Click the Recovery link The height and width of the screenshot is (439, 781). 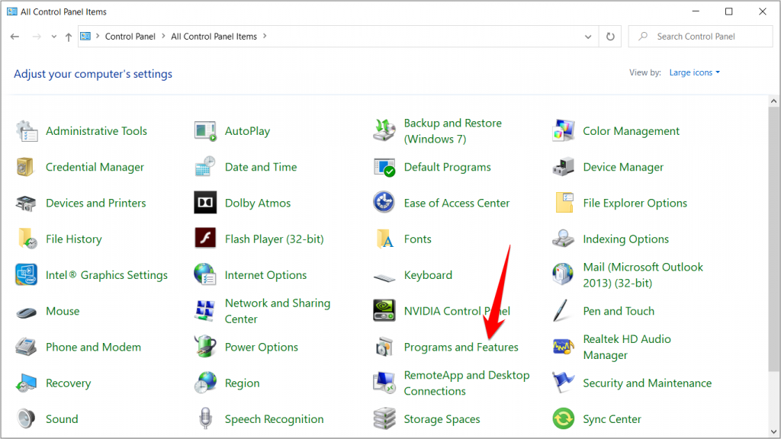[x=68, y=383]
